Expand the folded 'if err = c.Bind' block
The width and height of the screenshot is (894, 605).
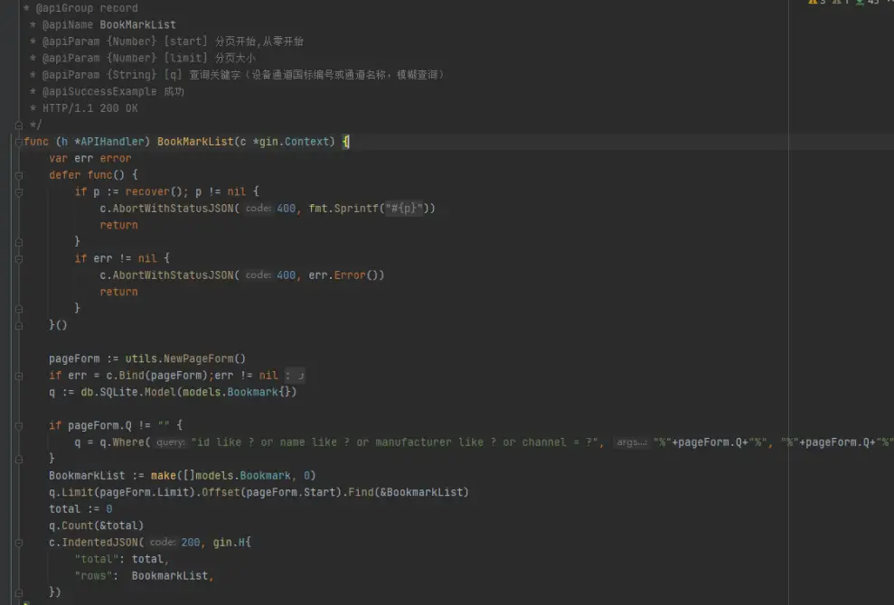18,376
